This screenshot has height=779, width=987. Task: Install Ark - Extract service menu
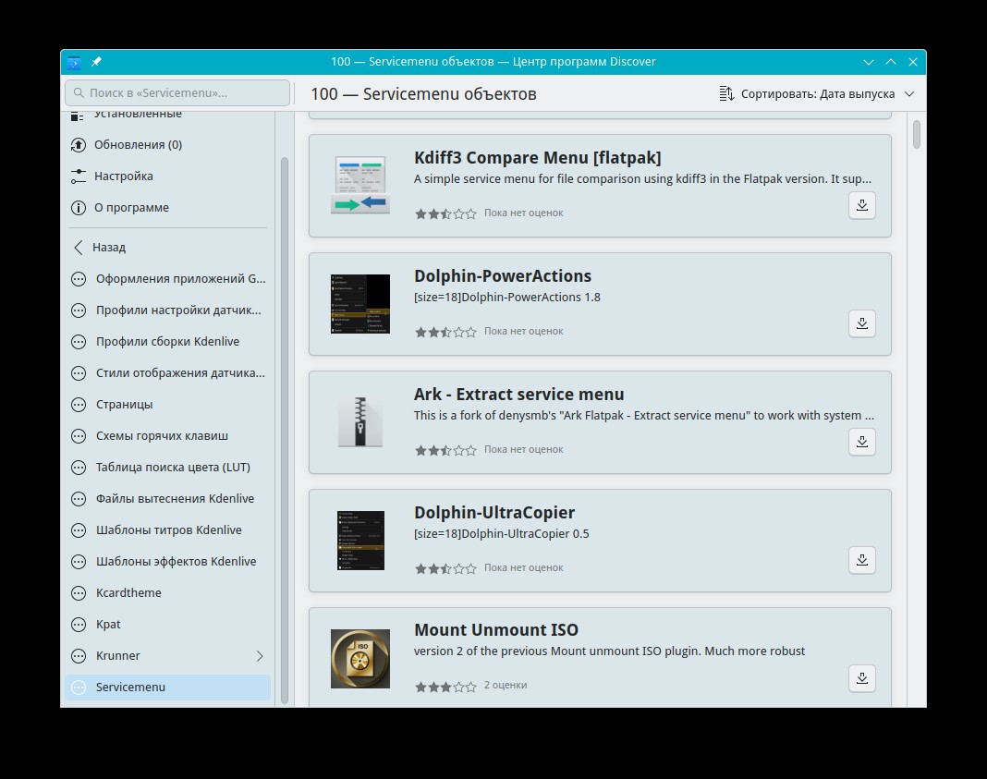861,442
